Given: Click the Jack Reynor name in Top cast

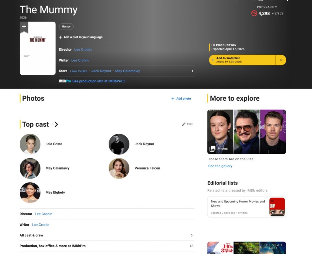Looking at the screenshot, I should point(144,144).
